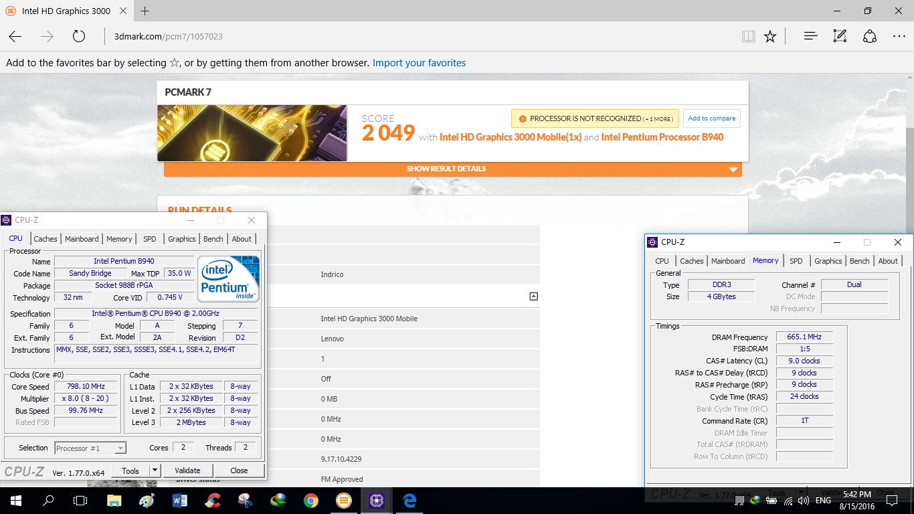Viewport: 914px width, 514px height.
Task: Open Internet Download Manager taskbar icon
Action: (x=278, y=500)
